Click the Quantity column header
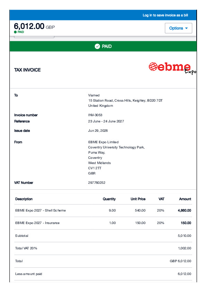The width and height of the screenshot is (206, 292). click(109, 199)
